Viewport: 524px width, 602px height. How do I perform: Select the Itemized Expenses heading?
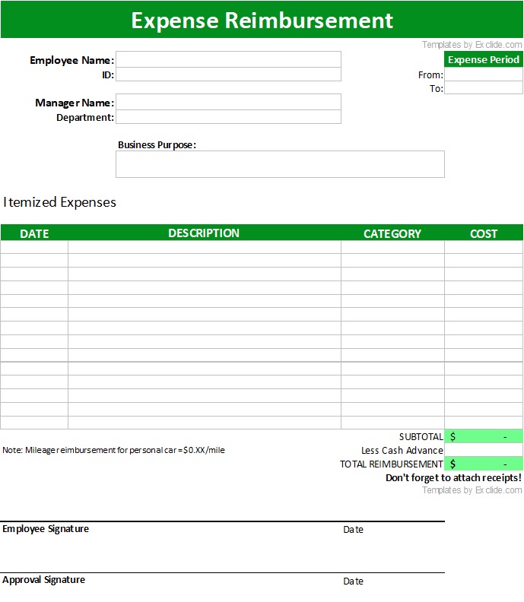(x=59, y=202)
